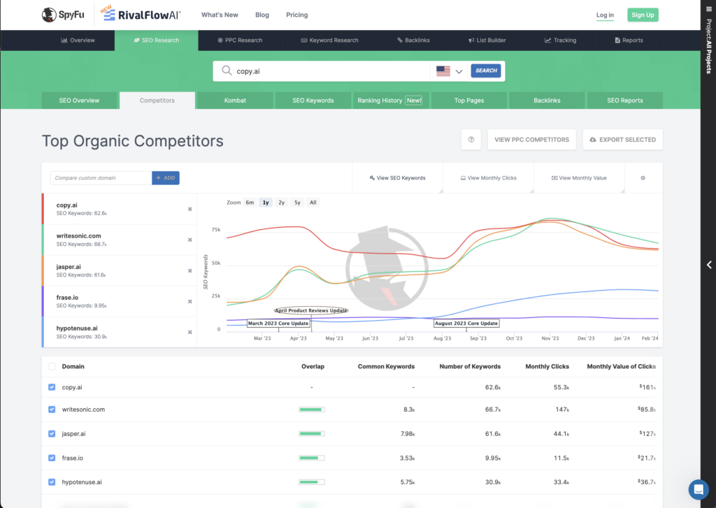Open the Keyword Research nav menu
Image resolution: width=716 pixels, height=508 pixels.
click(329, 40)
